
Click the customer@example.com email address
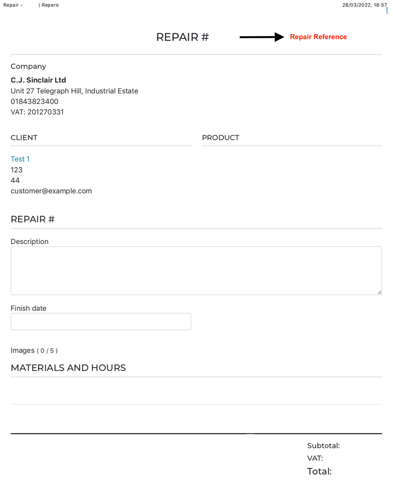pos(51,191)
